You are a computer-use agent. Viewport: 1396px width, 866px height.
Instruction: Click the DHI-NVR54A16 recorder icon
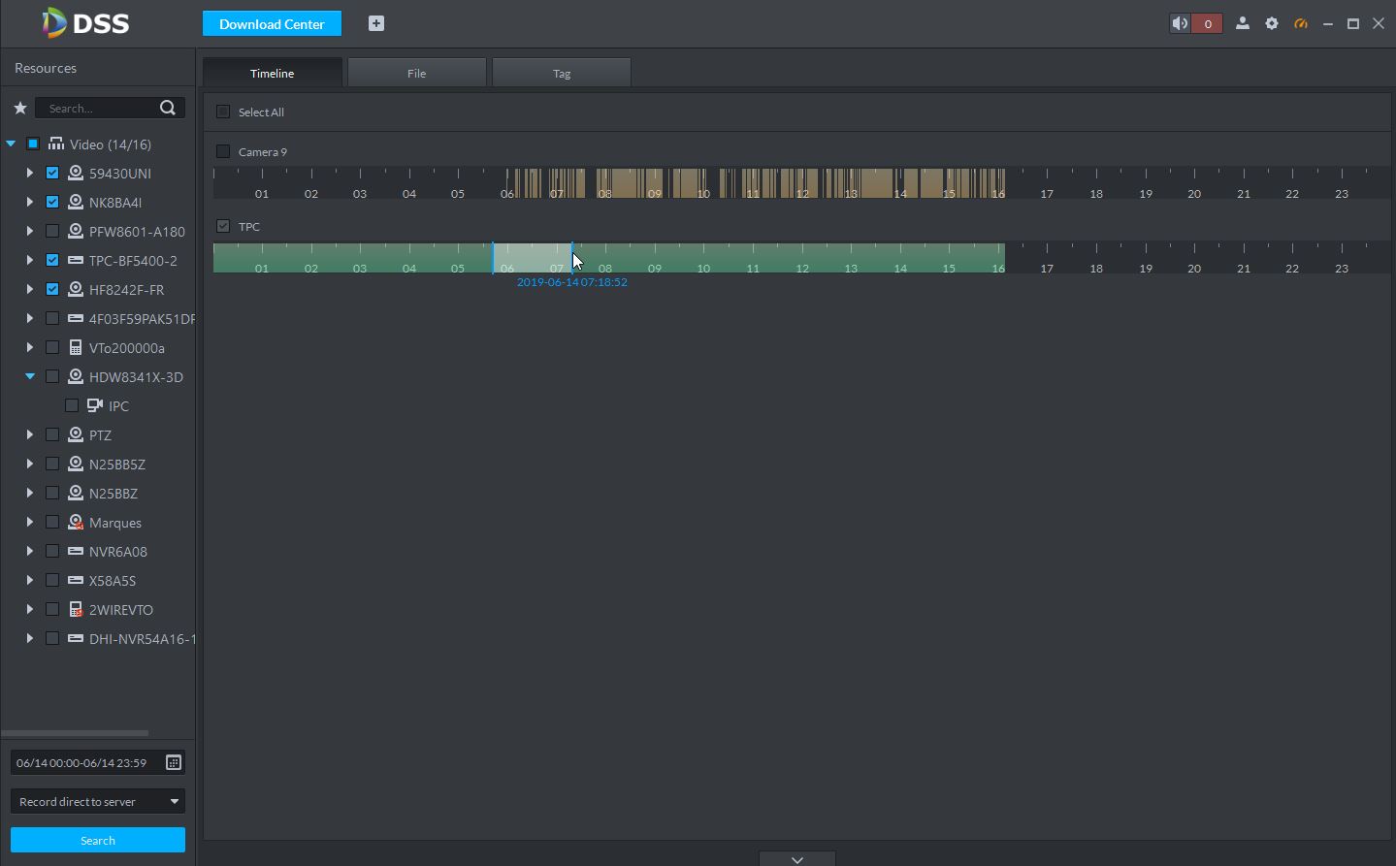coord(76,638)
